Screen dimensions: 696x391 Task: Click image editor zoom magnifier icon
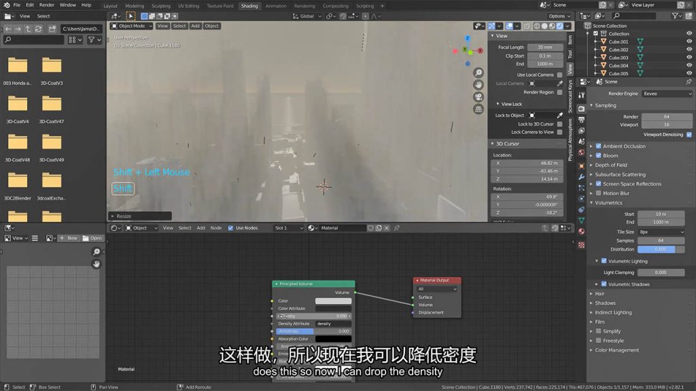click(97, 252)
